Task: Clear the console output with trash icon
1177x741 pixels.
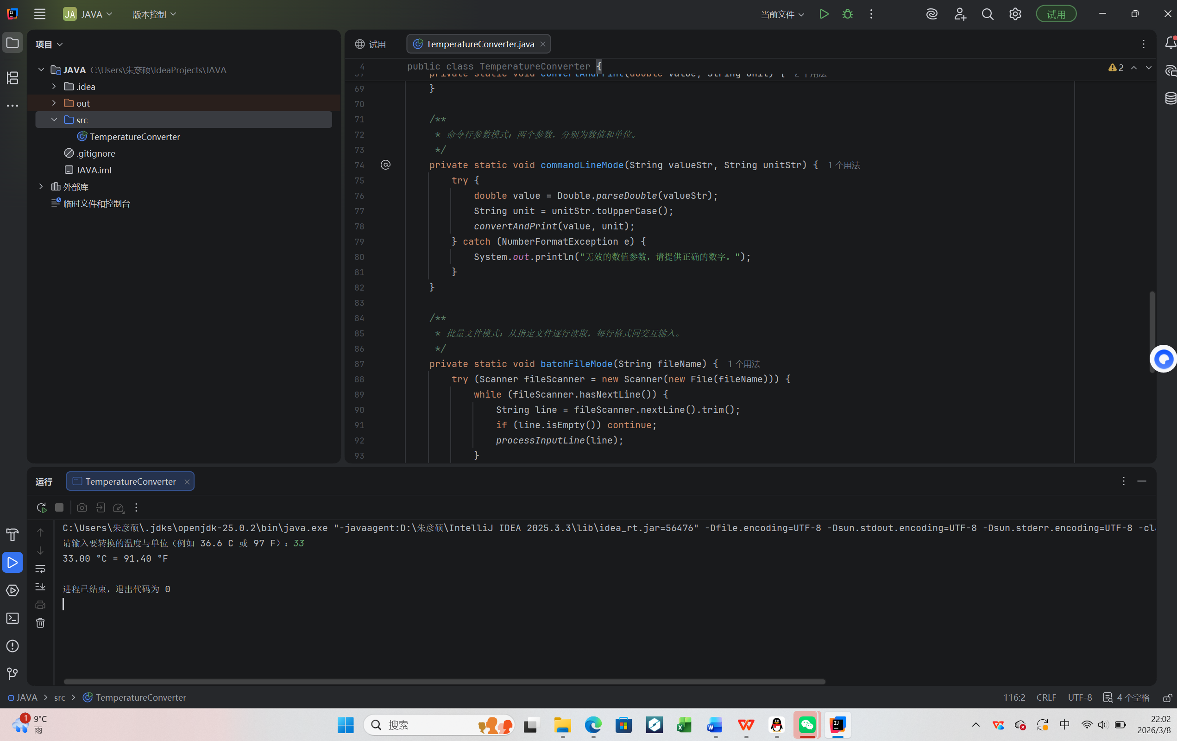Action: pos(40,623)
